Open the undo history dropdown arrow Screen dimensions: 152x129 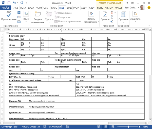click(x=17, y=3)
